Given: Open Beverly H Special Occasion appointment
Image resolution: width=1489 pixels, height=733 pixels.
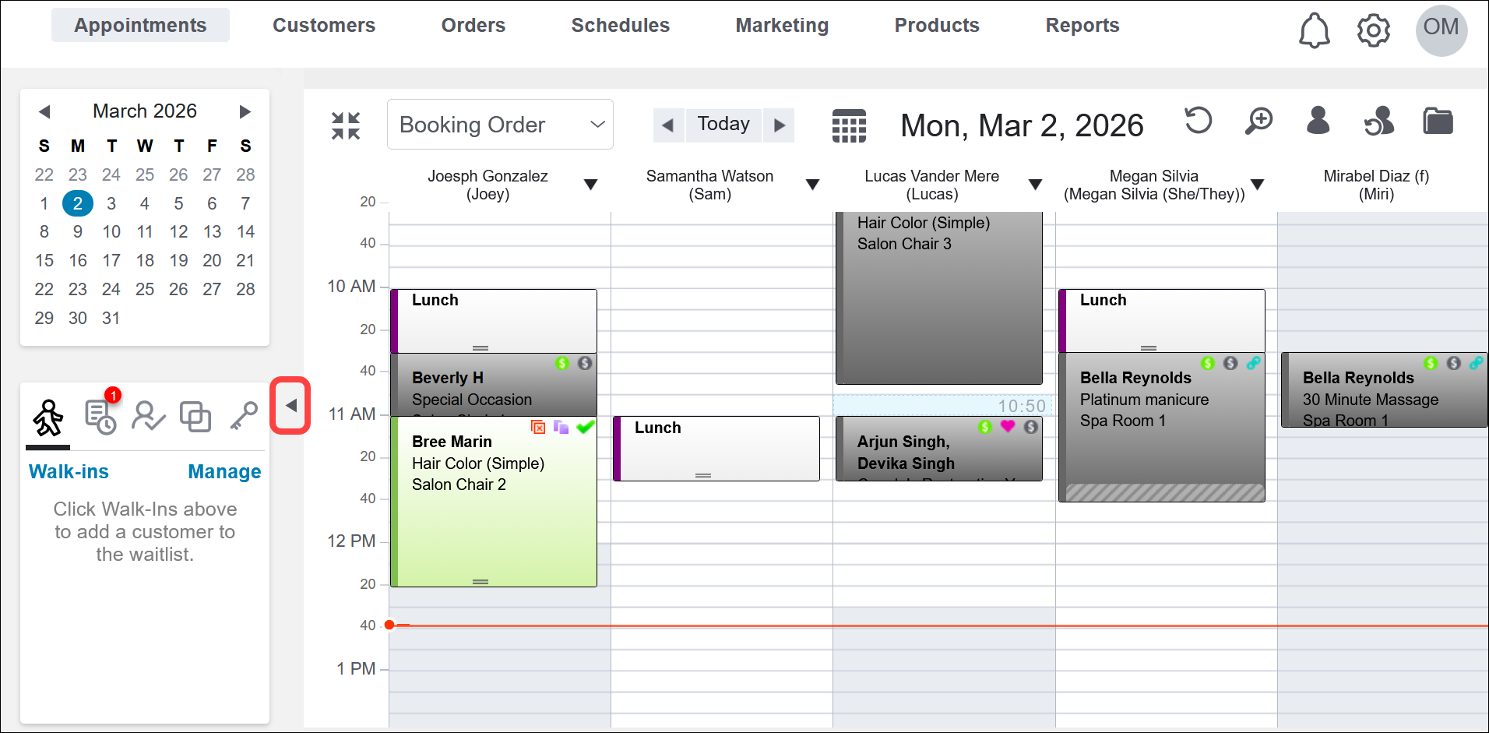Looking at the screenshot, I should tap(494, 385).
